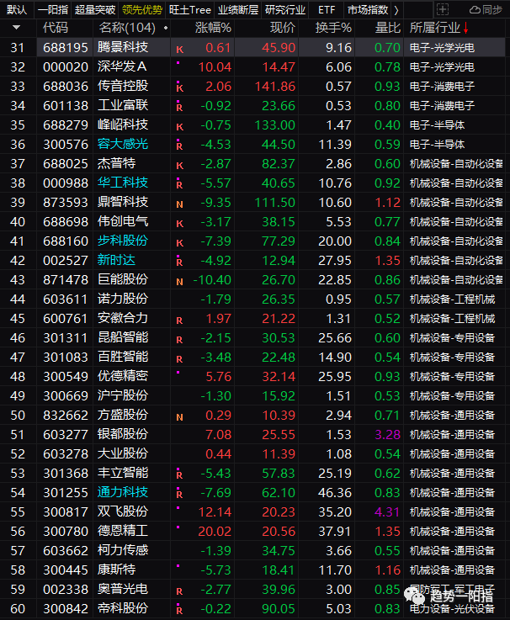Expand more tabs with the right chevron

[x=396, y=10]
